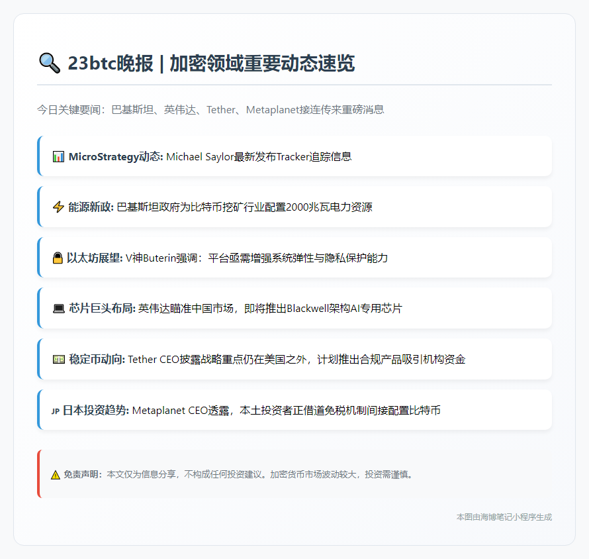The width and height of the screenshot is (589, 559).
Task: Click the JP flag icon beside 日本投资趋势
Action: [x=56, y=411]
